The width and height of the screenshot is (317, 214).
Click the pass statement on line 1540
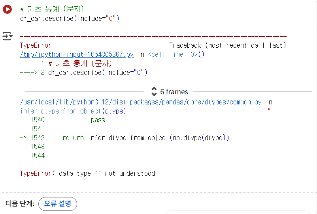(98, 120)
